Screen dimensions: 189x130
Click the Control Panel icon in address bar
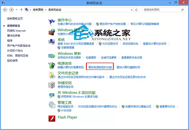(x=27, y=10)
